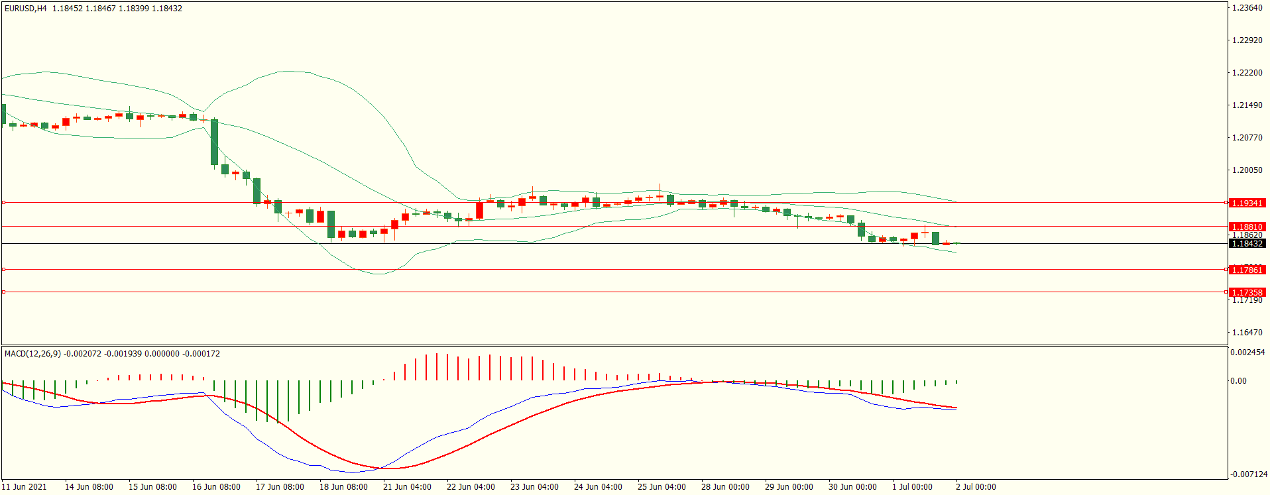Screen dimensions: 1270x495
Task: Click the grey horizontal line at 1.18810
Action: click(x=614, y=227)
